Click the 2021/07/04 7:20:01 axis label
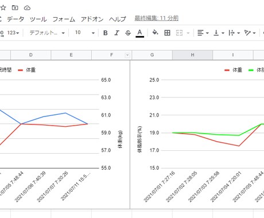 click(x=226, y=186)
